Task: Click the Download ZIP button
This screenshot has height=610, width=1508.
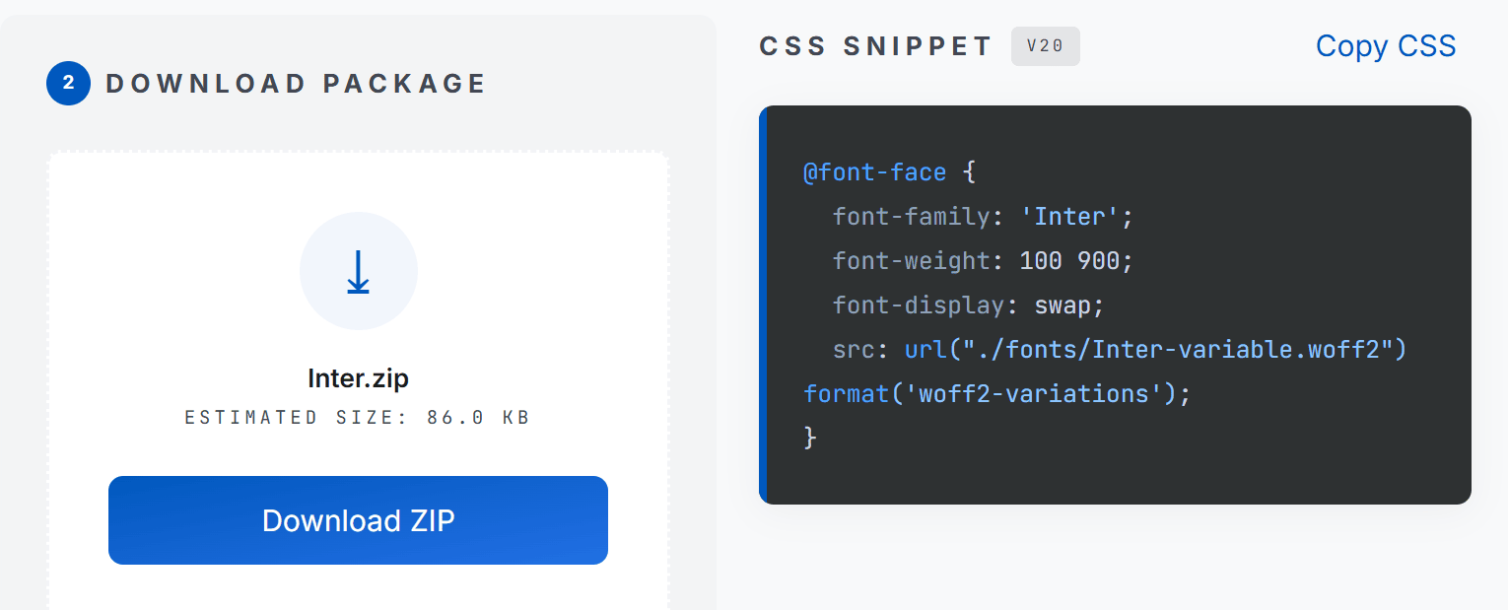Action: [358, 520]
